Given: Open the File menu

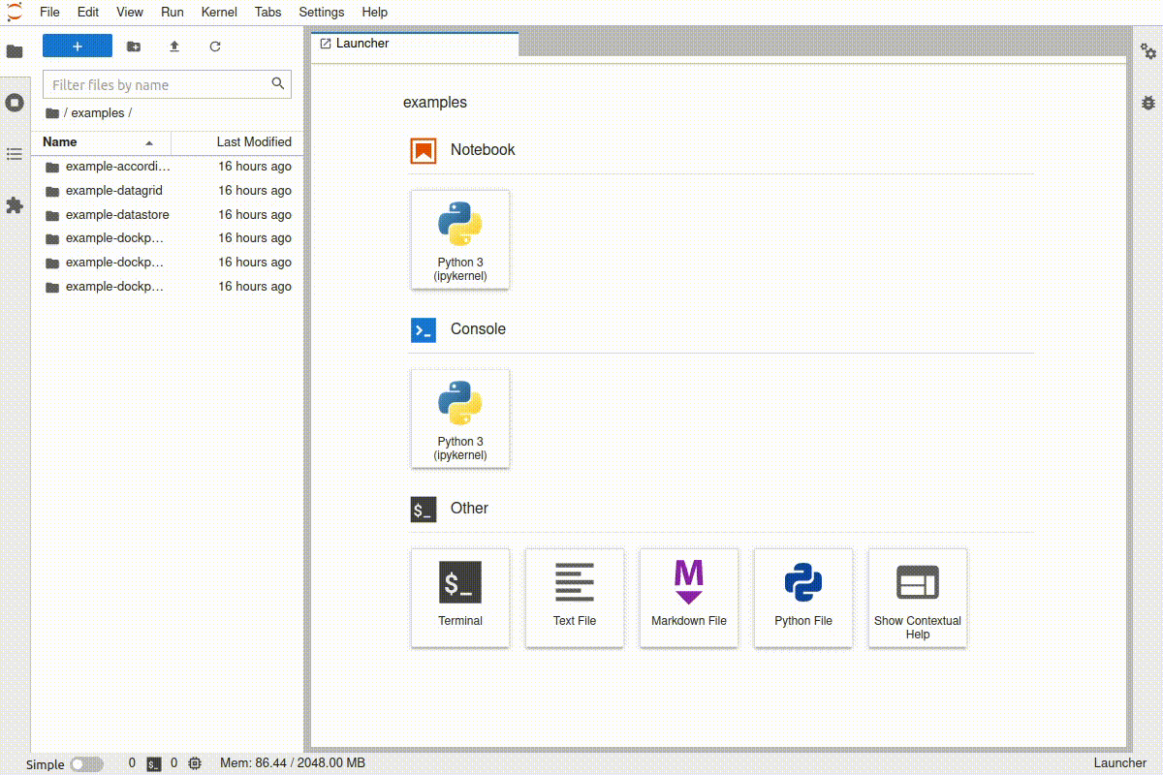Looking at the screenshot, I should [x=49, y=12].
